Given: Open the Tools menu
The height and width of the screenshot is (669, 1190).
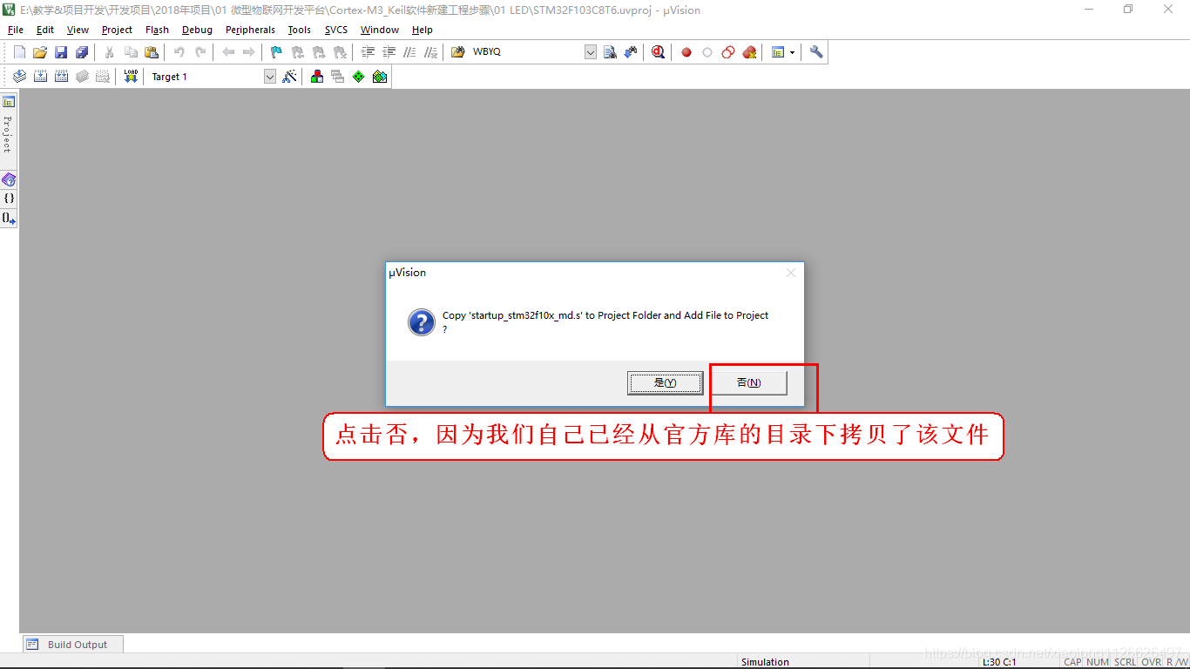Looking at the screenshot, I should point(300,30).
